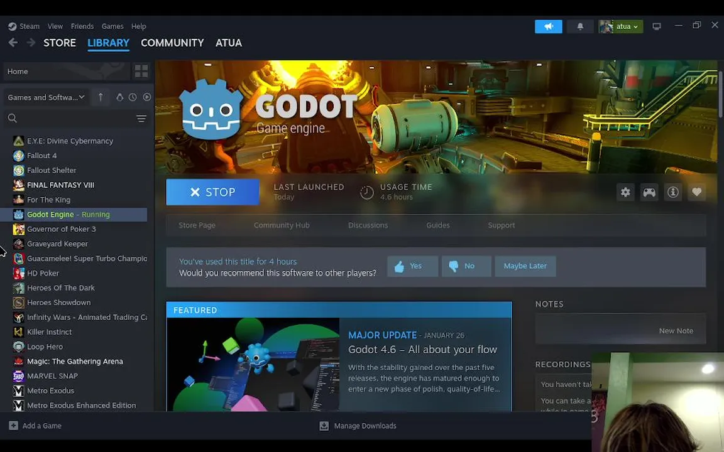Switch to the COMMUNITY tab

click(172, 43)
